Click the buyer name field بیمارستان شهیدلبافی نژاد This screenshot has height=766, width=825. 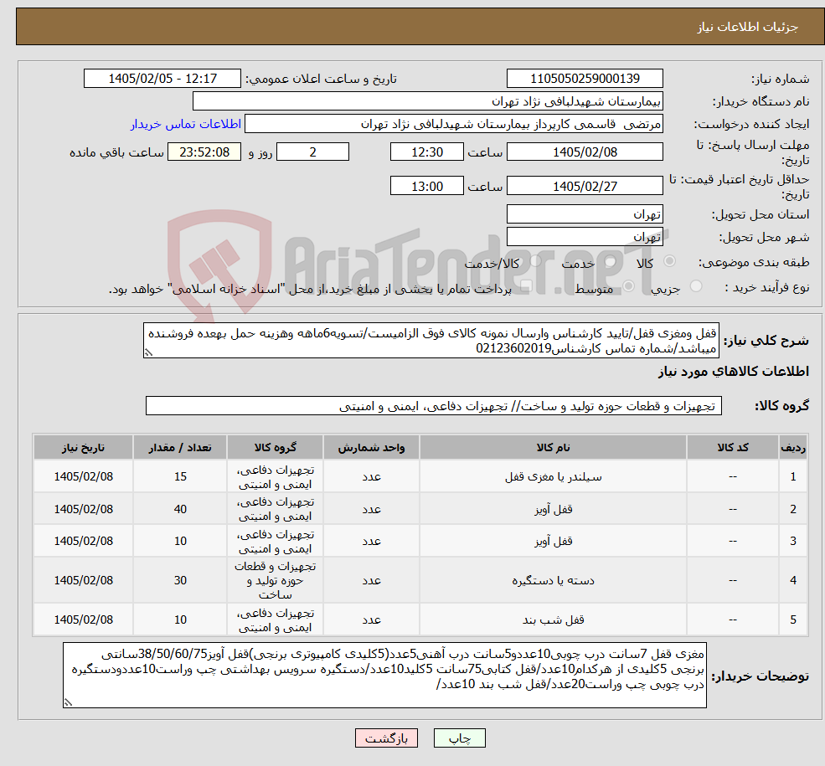(428, 101)
